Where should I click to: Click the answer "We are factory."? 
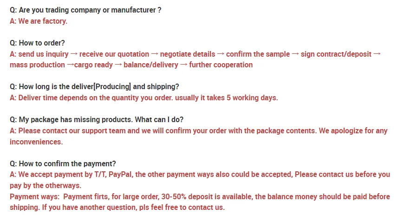[x=39, y=21]
